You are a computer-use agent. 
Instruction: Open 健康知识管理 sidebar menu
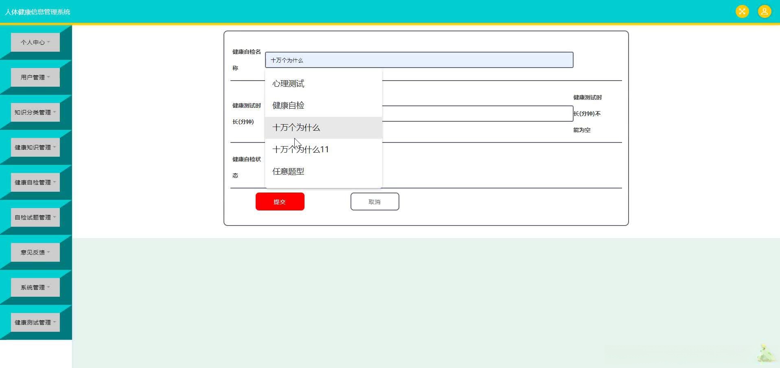(x=35, y=147)
